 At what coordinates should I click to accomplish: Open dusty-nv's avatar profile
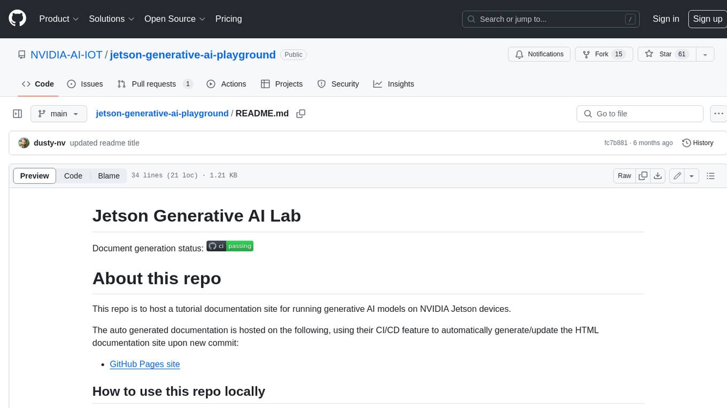24,143
